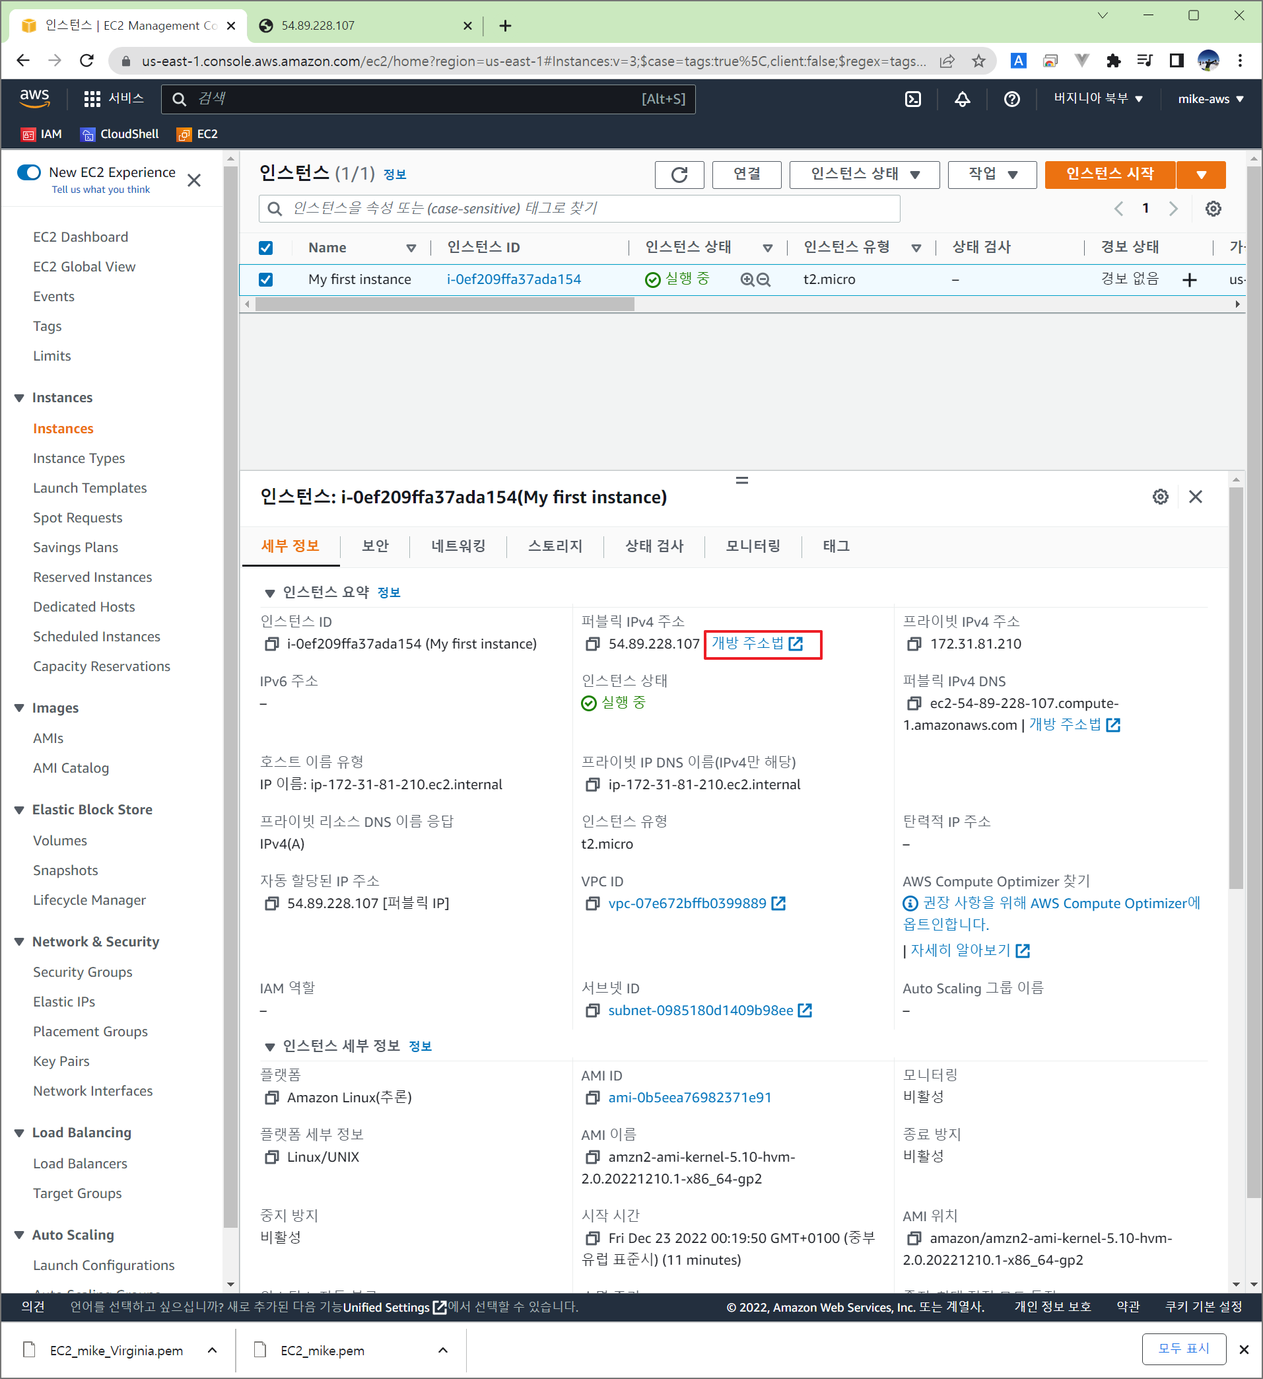Copy the VPC ID
Viewport: 1263px width, 1379px height.
(593, 903)
